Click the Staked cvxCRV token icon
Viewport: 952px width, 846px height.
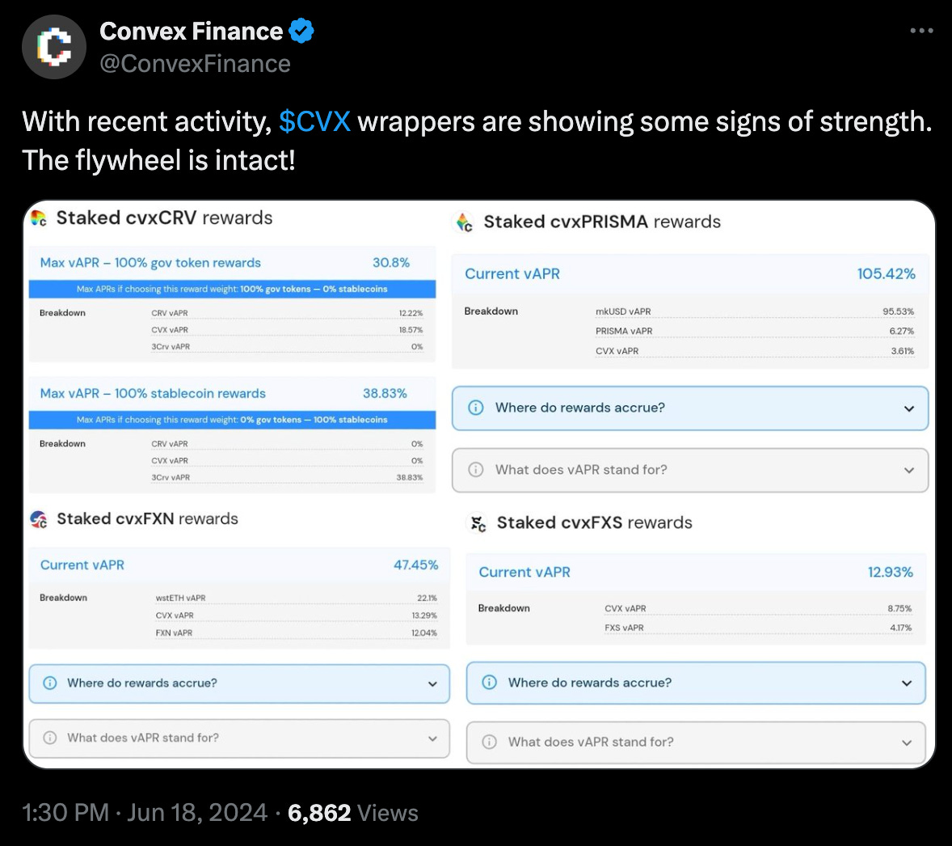click(39, 218)
